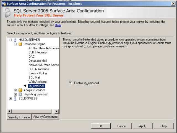Collapse the MSSQLSERVER tree node
The height and width of the screenshot is (133, 177).
[10, 40]
